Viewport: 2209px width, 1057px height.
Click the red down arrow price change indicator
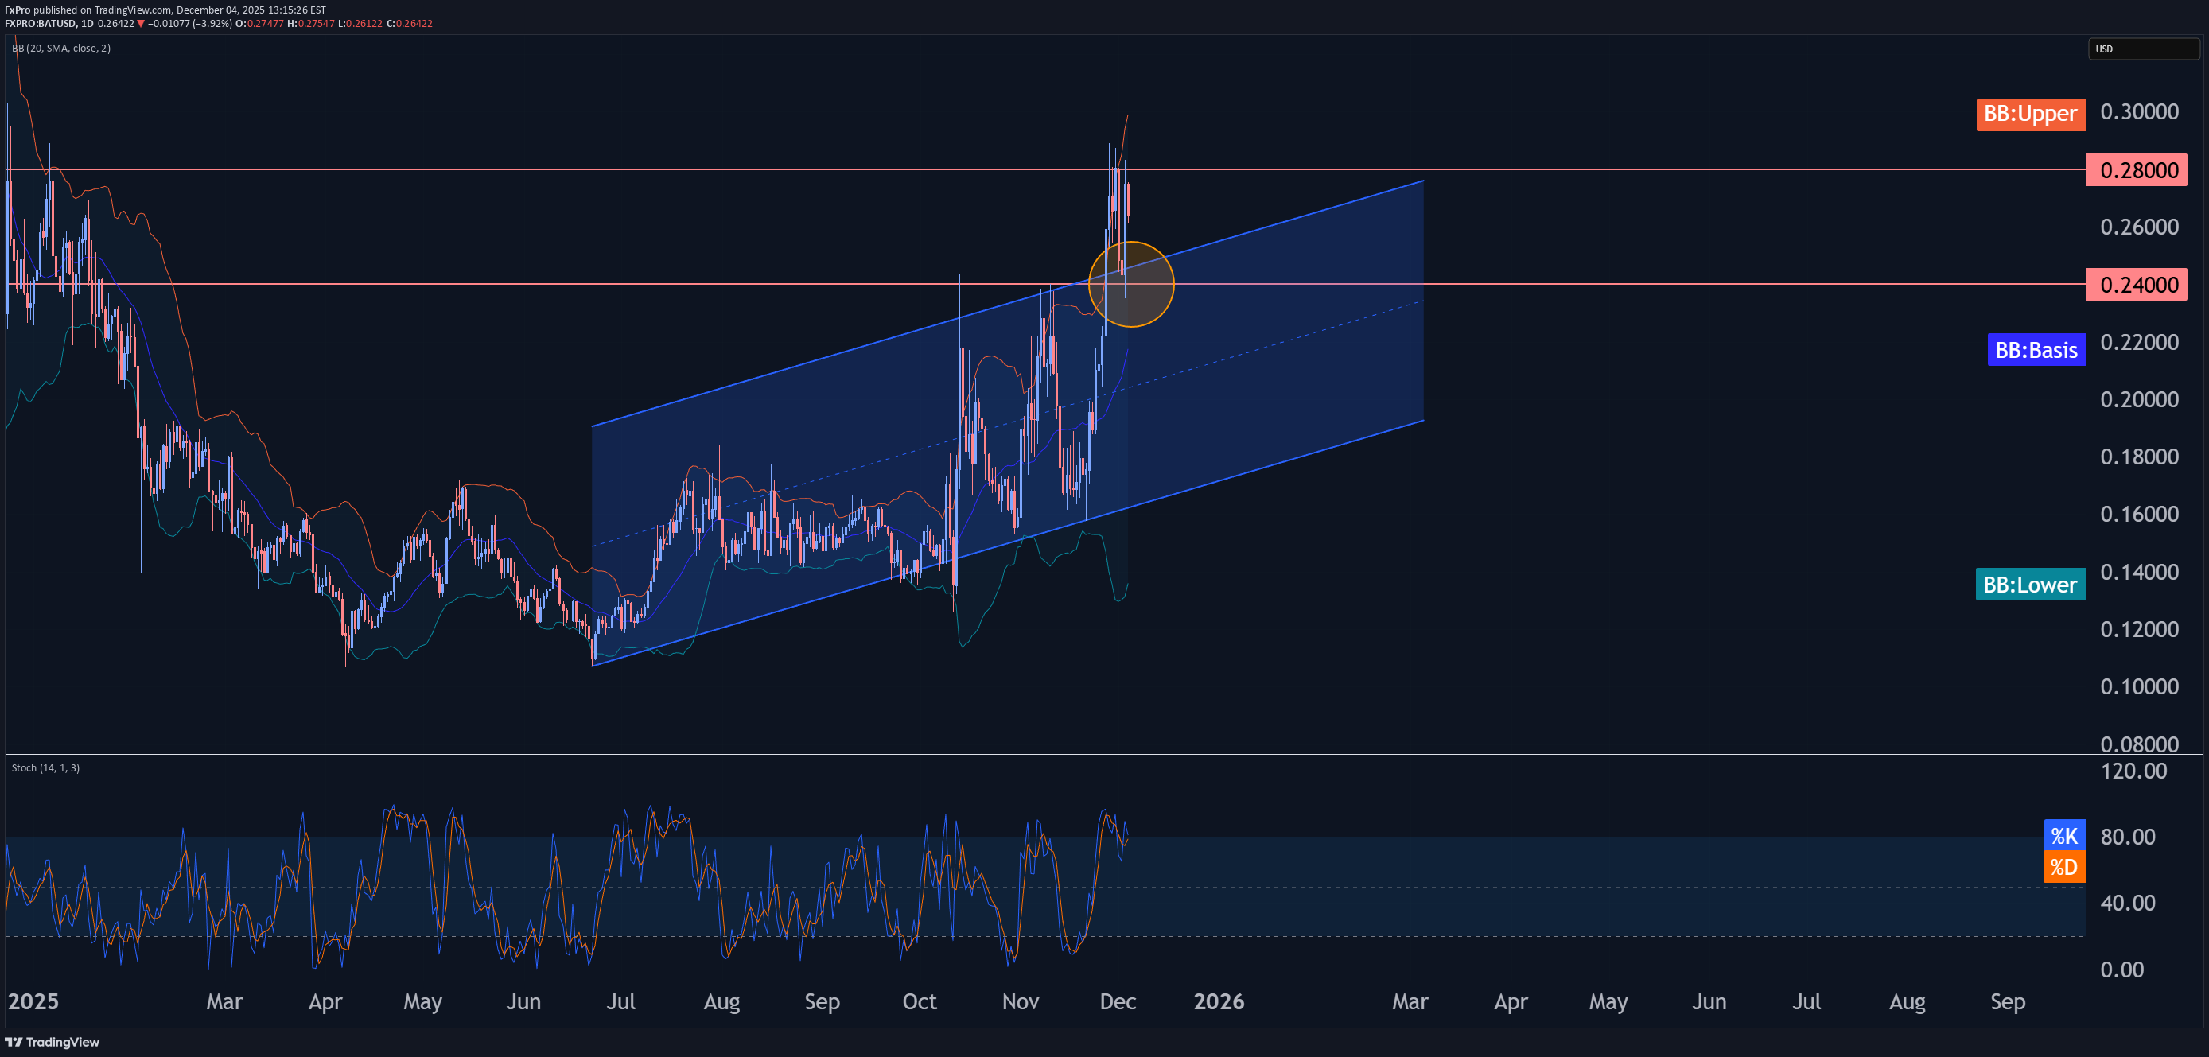pyautogui.click(x=142, y=24)
